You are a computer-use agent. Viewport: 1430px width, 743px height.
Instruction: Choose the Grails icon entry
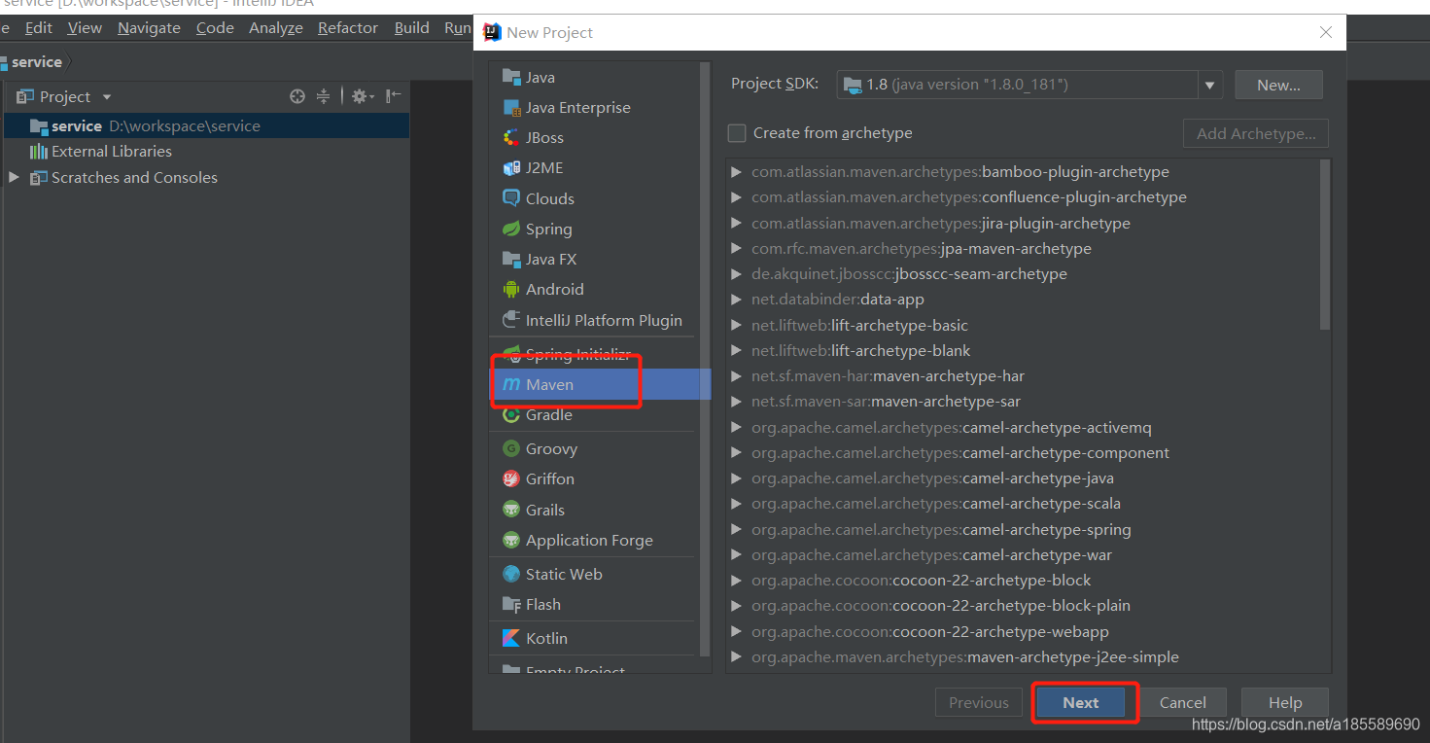[x=511, y=510]
